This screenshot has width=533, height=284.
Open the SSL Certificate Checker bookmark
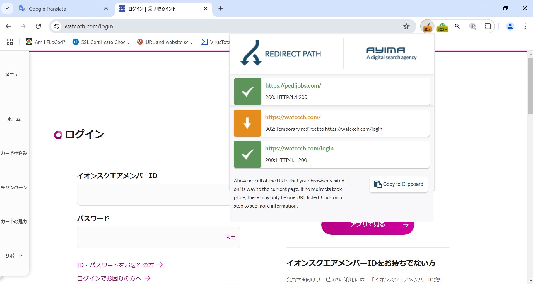(x=101, y=42)
